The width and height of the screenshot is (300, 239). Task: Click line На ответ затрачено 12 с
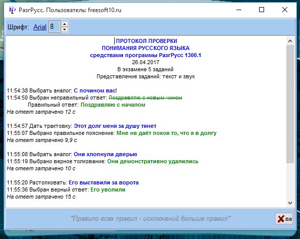(41, 112)
